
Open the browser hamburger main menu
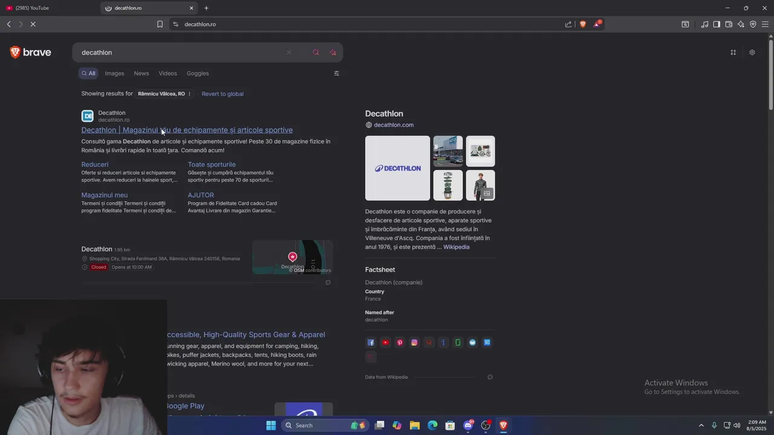coord(765,24)
